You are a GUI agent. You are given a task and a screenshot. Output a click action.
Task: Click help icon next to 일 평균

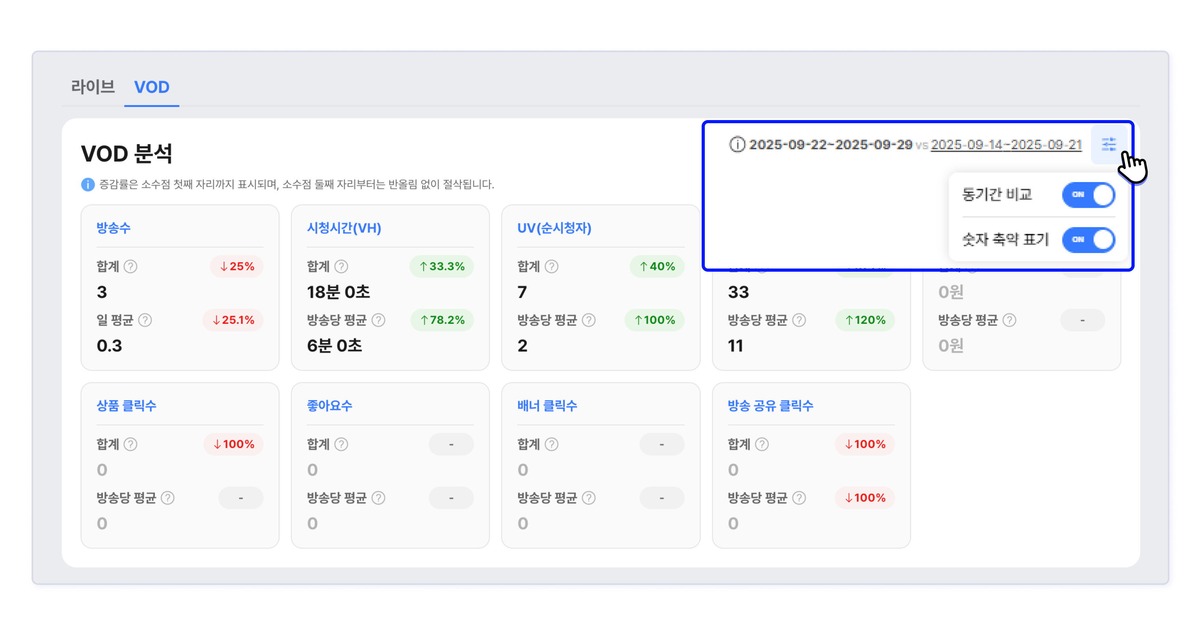click(x=145, y=320)
